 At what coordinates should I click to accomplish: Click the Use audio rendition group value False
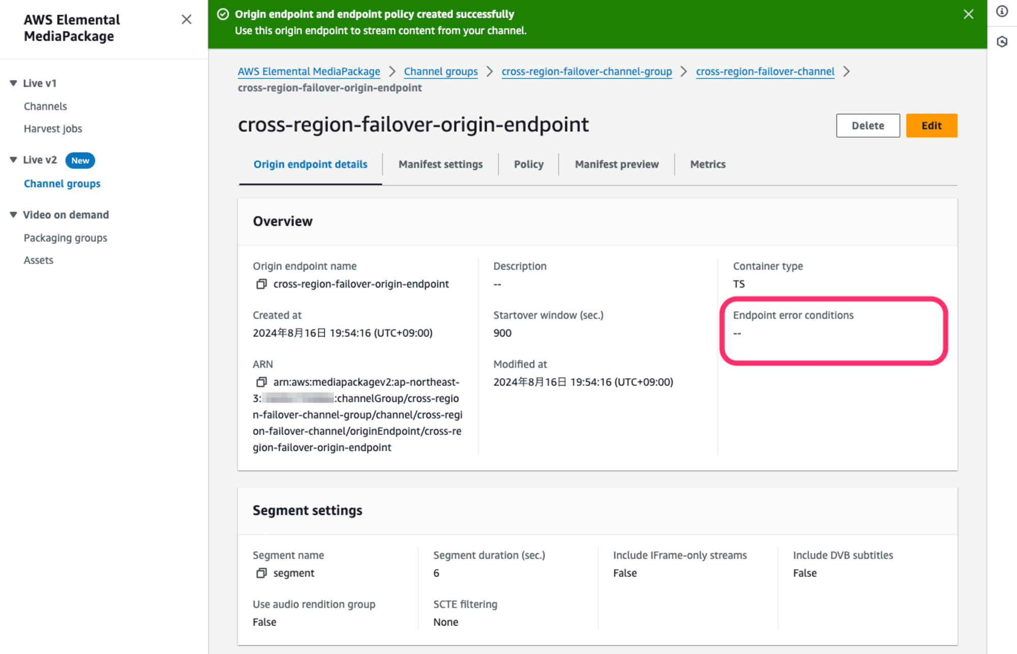(x=264, y=622)
